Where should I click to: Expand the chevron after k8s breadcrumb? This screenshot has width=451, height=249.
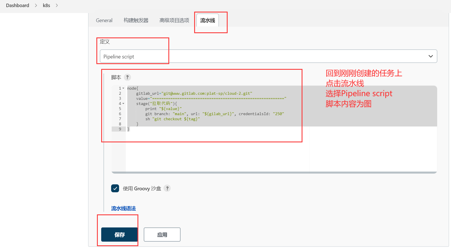pos(57,5)
